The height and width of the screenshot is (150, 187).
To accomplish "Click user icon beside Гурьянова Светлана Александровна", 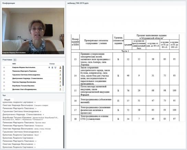I will click(x=60, y=75).
